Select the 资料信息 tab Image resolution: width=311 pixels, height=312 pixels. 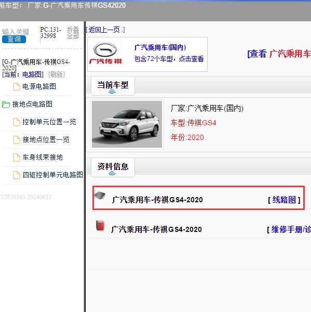(x=113, y=167)
